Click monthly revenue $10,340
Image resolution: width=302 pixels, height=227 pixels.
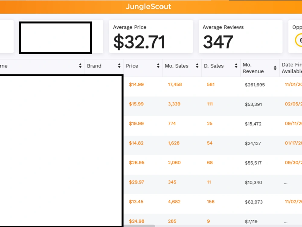(x=253, y=182)
